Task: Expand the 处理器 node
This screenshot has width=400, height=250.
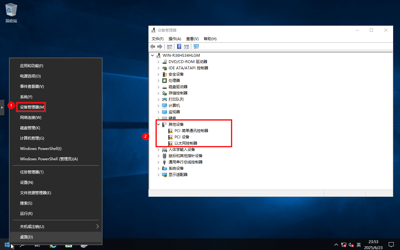Action: (159, 81)
